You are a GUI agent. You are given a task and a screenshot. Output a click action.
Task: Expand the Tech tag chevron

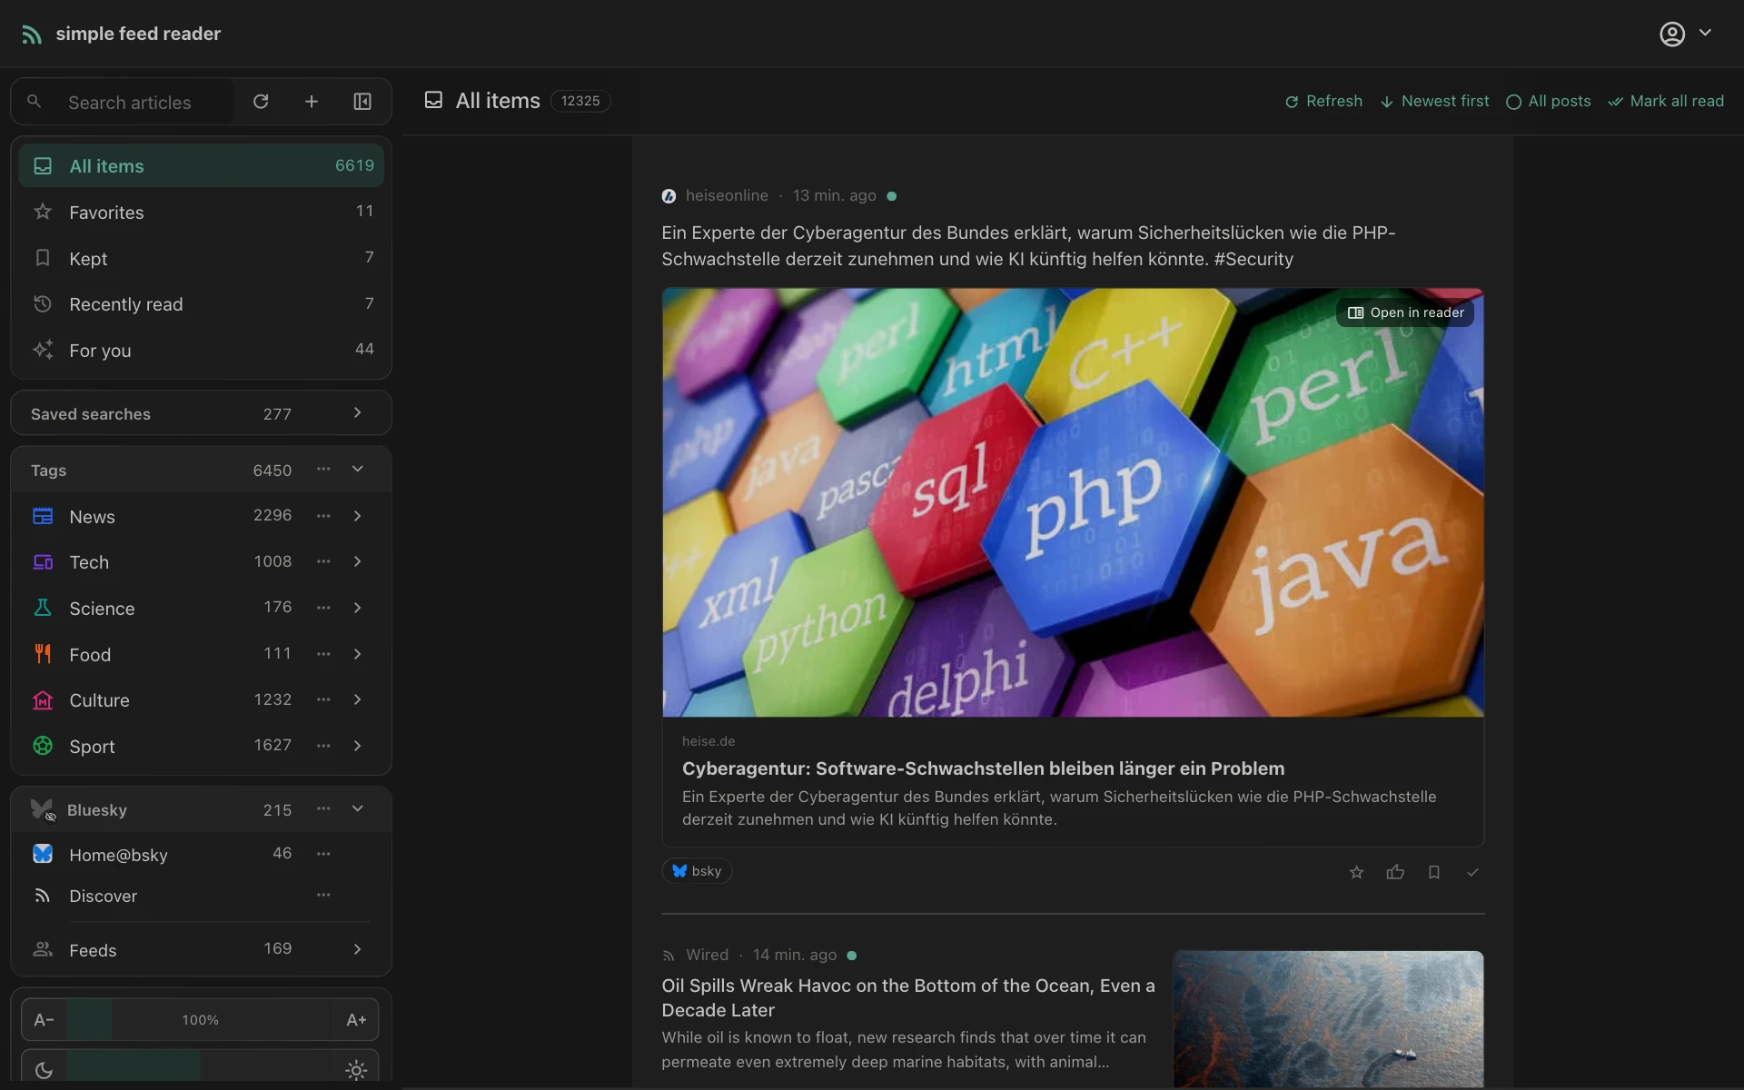(x=358, y=562)
